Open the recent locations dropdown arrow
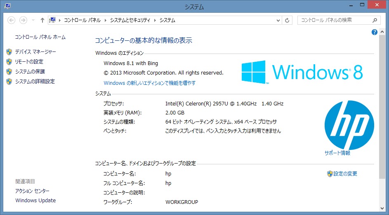The image size is (389, 215). click(33, 20)
